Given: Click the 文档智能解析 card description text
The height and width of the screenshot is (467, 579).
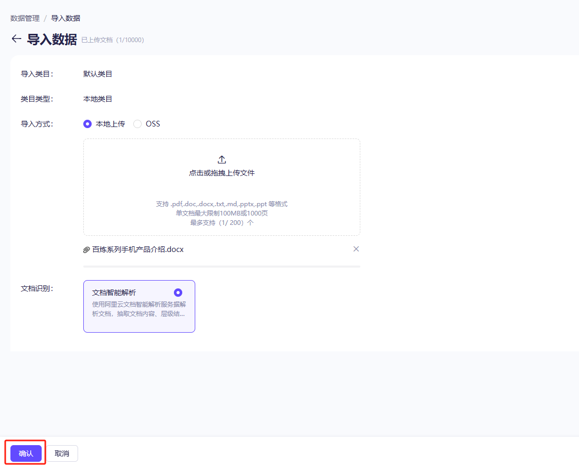Looking at the screenshot, I should pyautogui.click(x=139, y=309).
